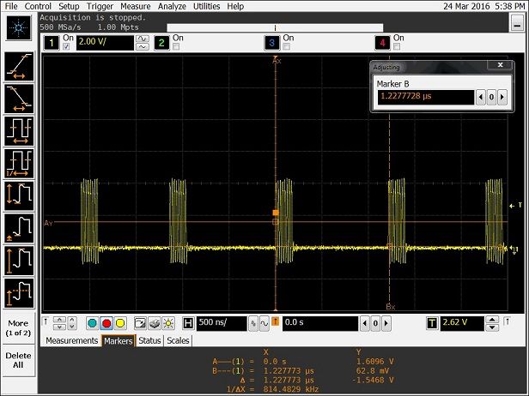Click the horizontal H setup button
This screenshot has height=396, width=529.
(x=188, y=324)
